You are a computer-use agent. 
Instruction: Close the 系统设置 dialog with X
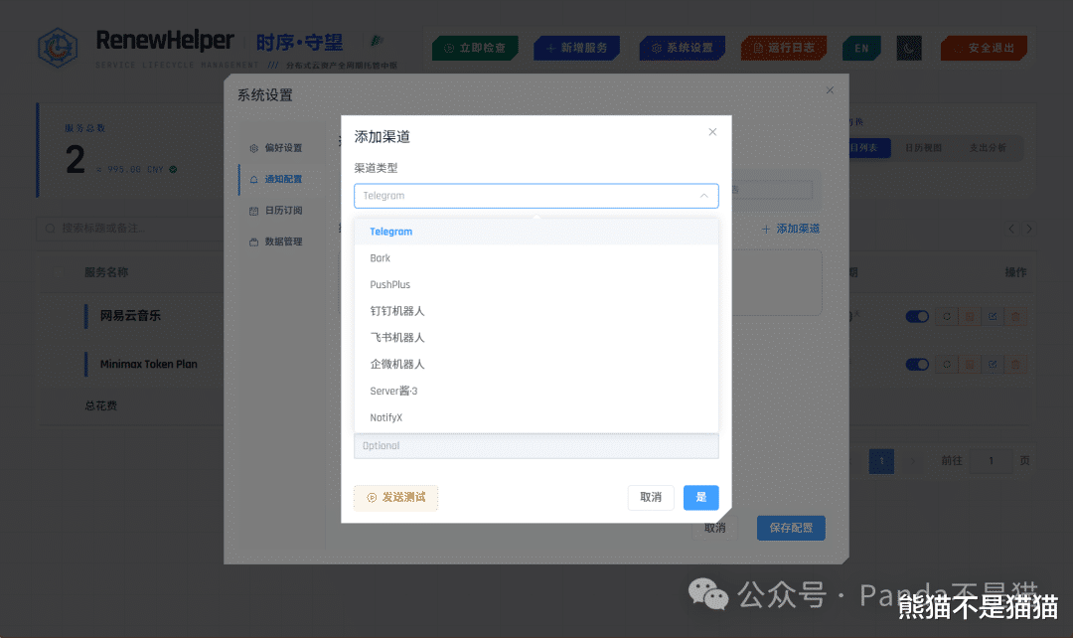[x=830, y=90]
